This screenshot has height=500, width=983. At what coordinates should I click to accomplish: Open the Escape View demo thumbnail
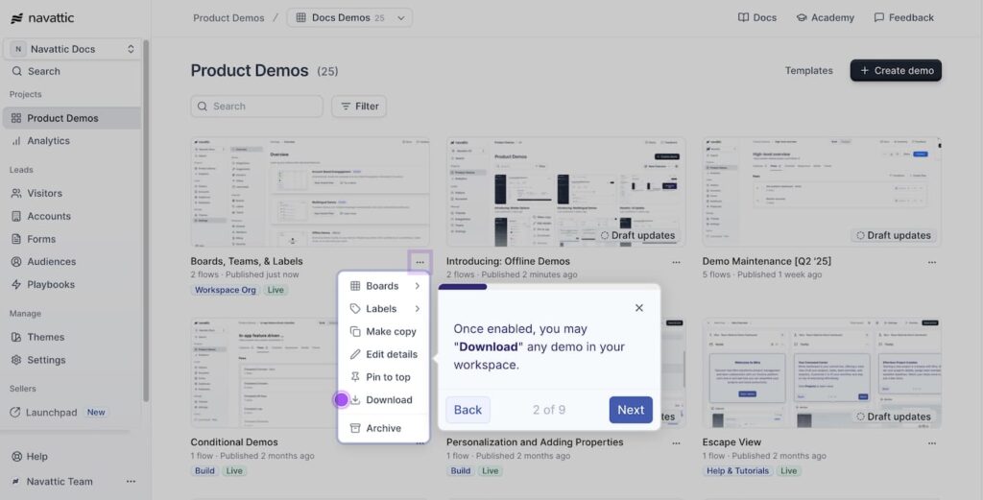coord(822,372)
